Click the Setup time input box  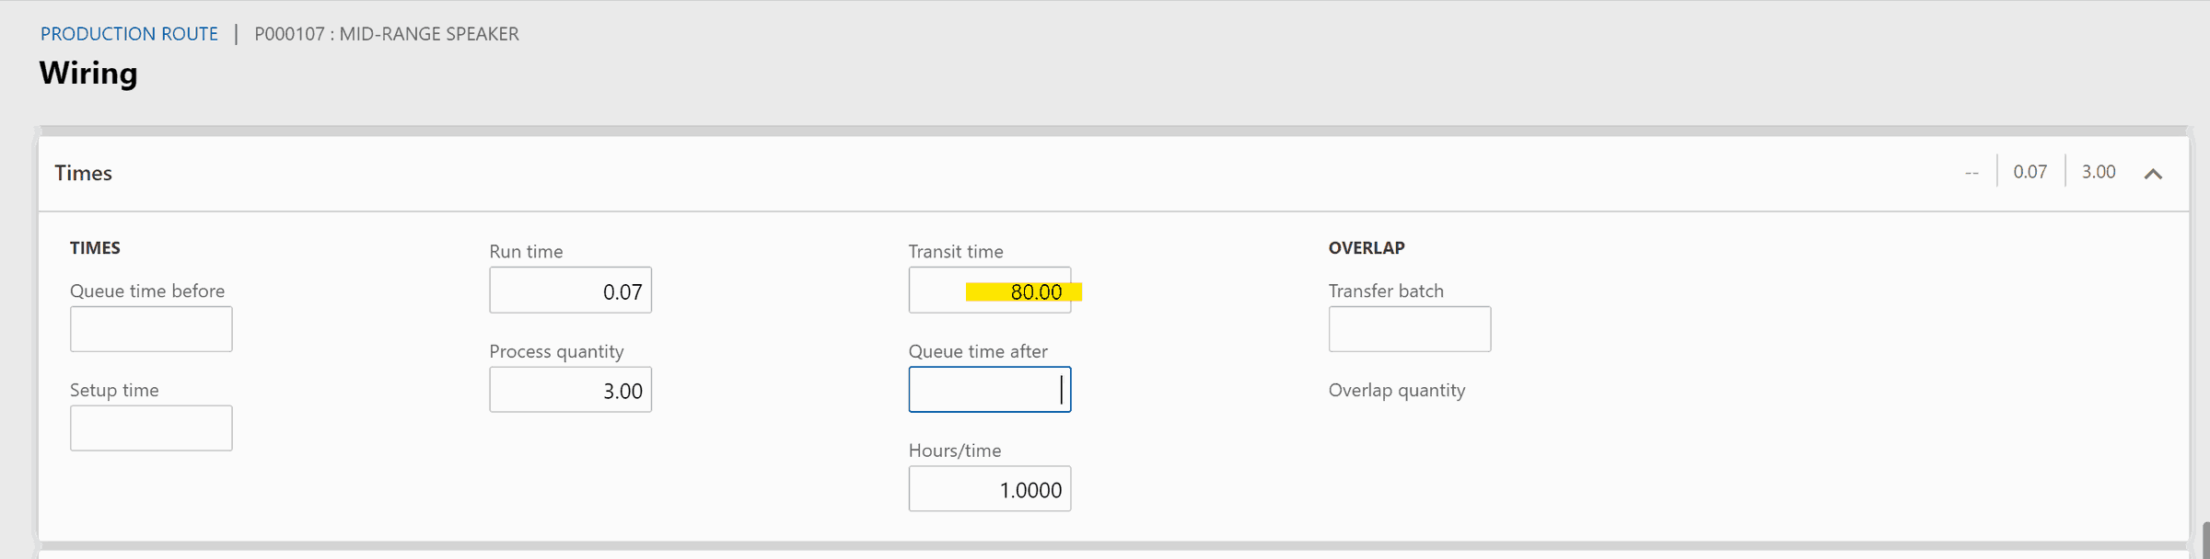pyautogui.click(x=151, y=428)
